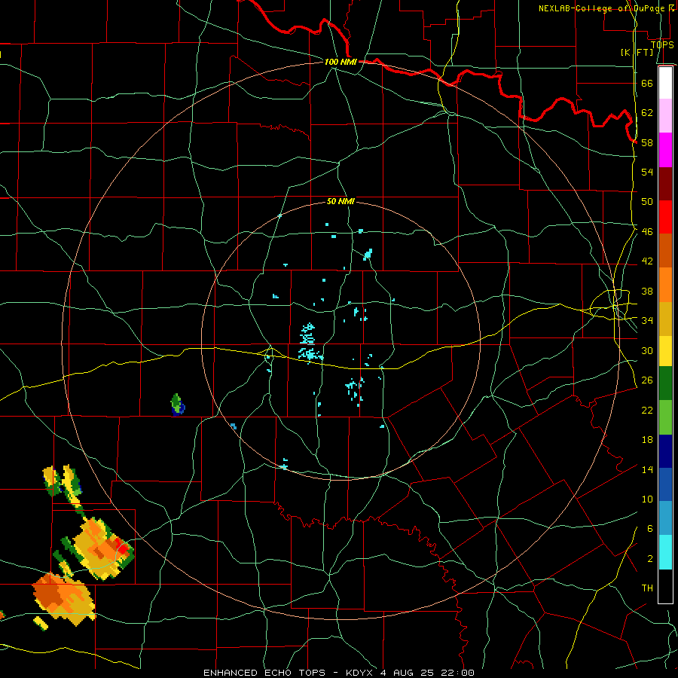Click the "62" legend value
The height and width of the screenshot is (678, 678).
coord(647,112)
